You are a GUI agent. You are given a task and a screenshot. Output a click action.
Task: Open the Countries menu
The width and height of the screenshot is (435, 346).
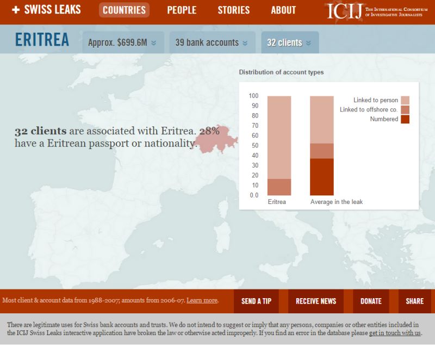pos(124,10)
